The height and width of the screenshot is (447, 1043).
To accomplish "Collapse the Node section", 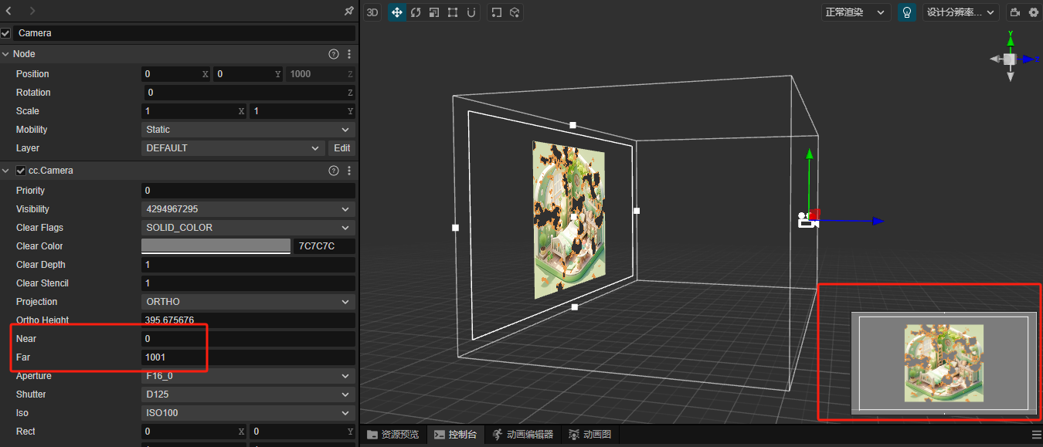I will pyautogui.click(x=6, y=54).
